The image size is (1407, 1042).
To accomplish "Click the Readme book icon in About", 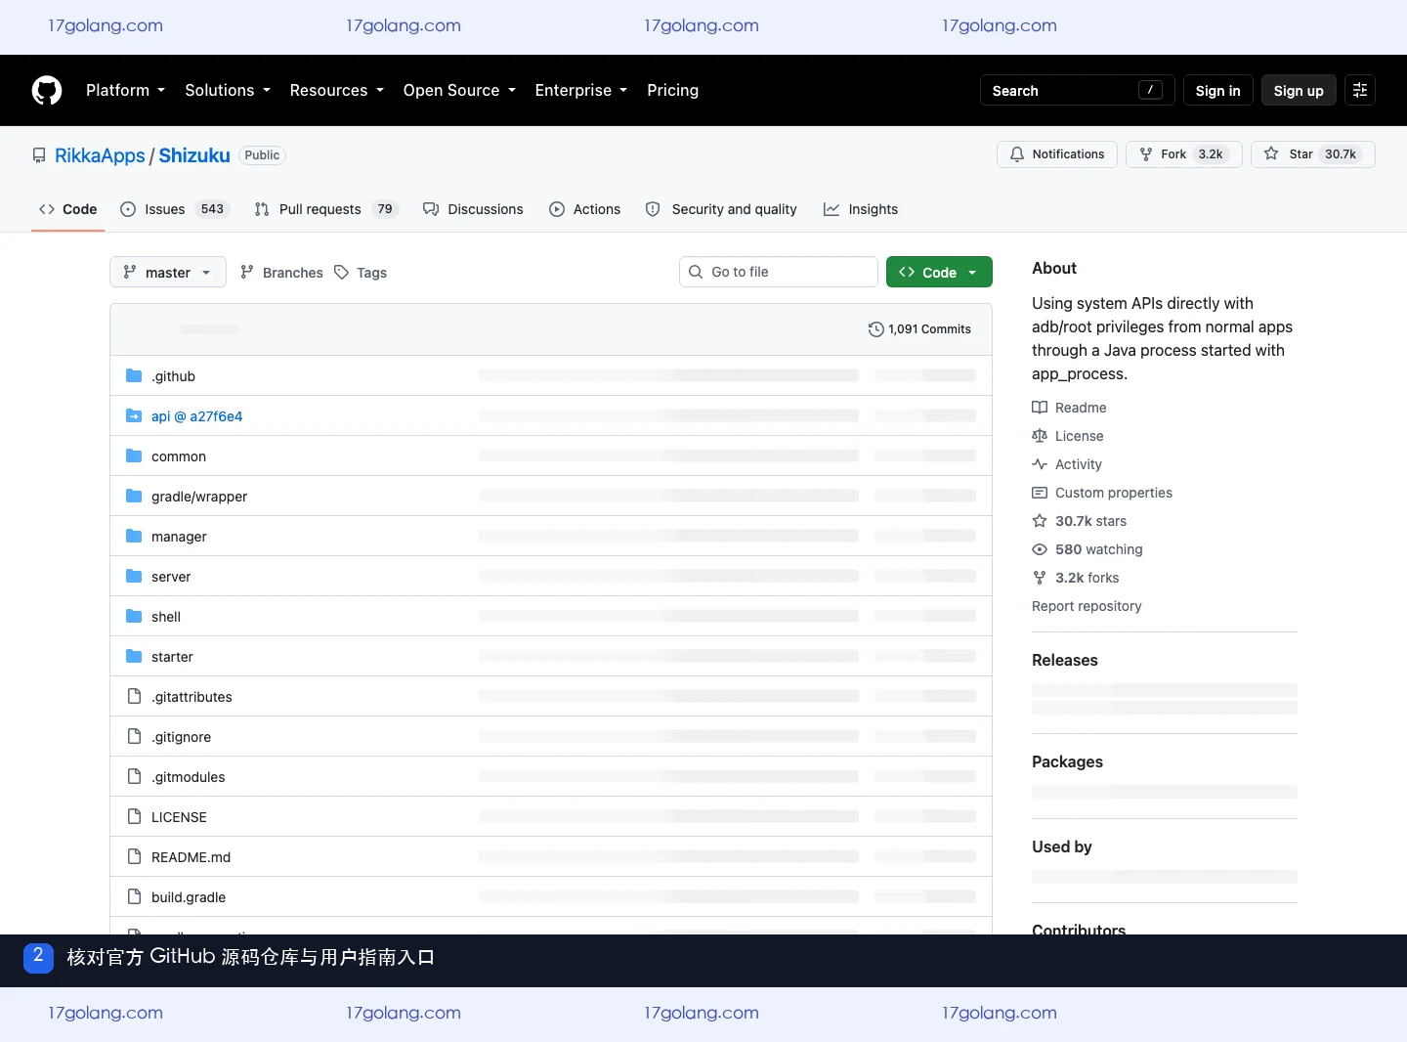I will tap(1040, 408).
